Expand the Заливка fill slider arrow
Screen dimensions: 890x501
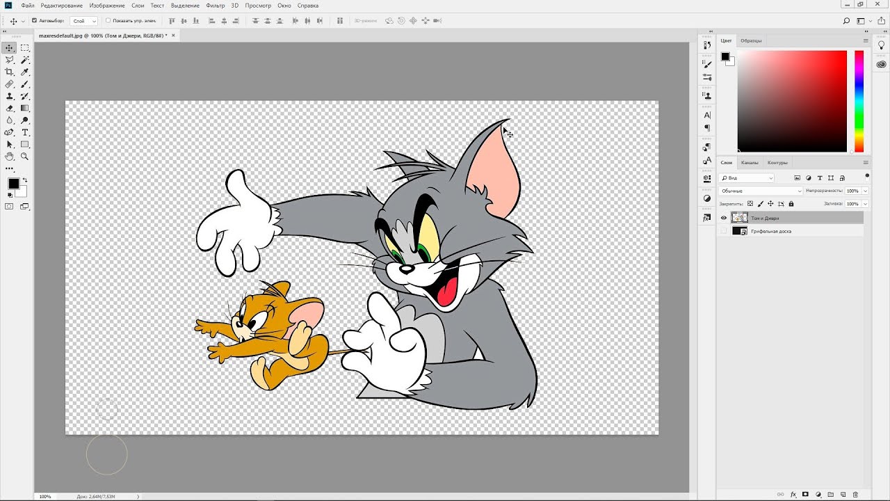click(x=865, y=204)
